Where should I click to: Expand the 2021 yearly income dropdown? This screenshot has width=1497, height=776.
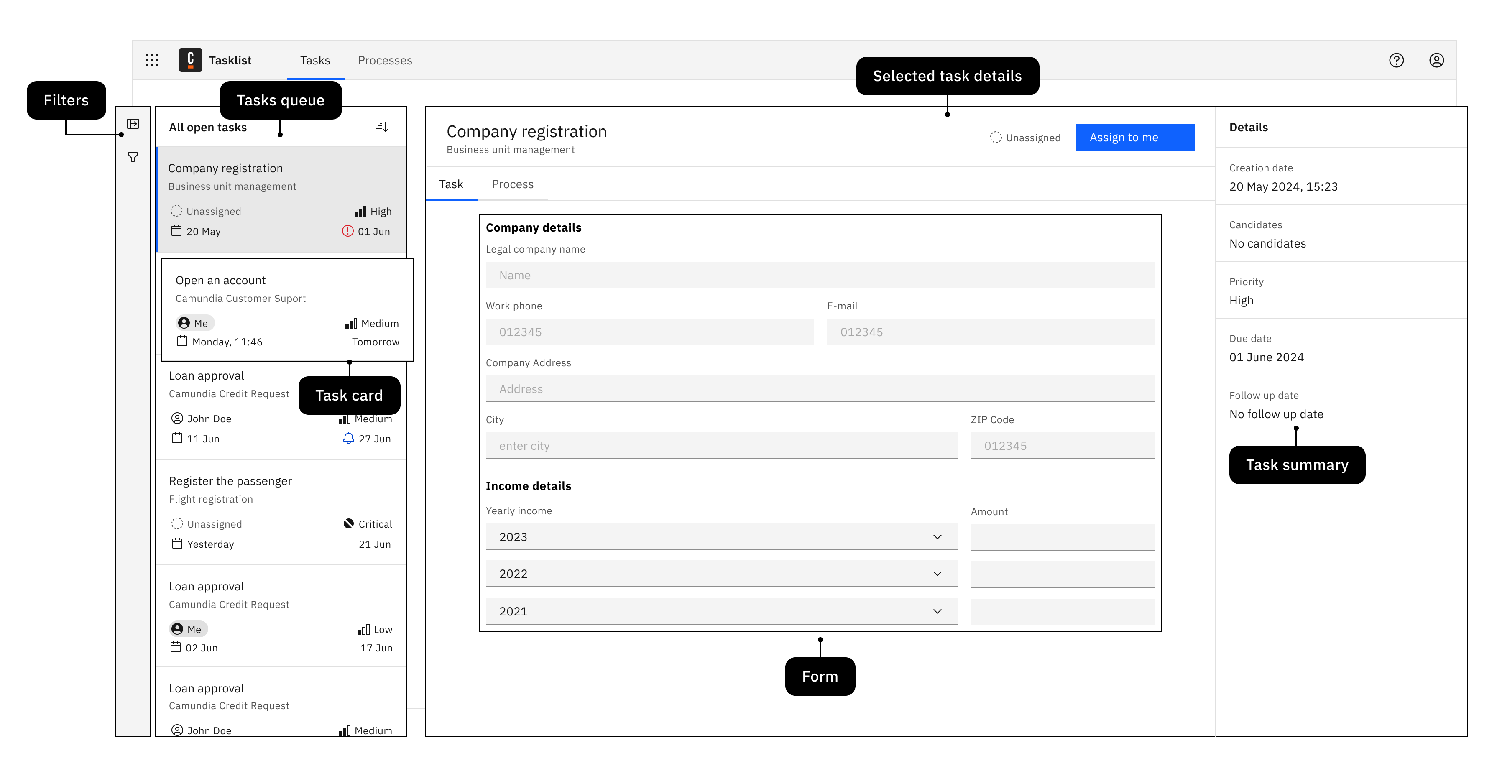click(937, 611)
